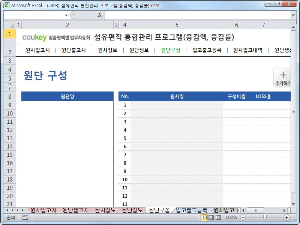Switch to the 원단정보 sheet tab
This screenshot has height=225, width=300.
point(132,210)
